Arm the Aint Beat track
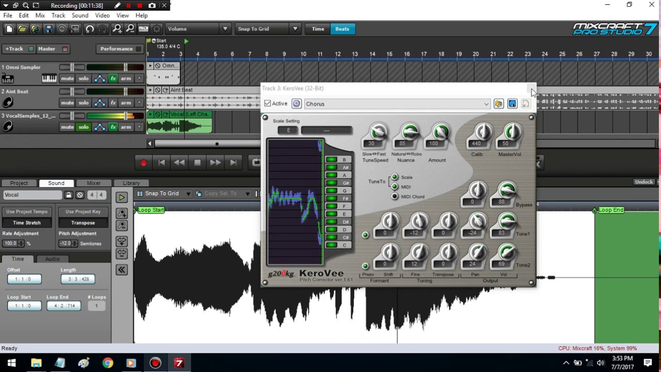 click(x=126, y=103)
